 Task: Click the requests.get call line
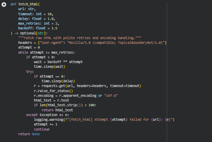pos(87,86)
